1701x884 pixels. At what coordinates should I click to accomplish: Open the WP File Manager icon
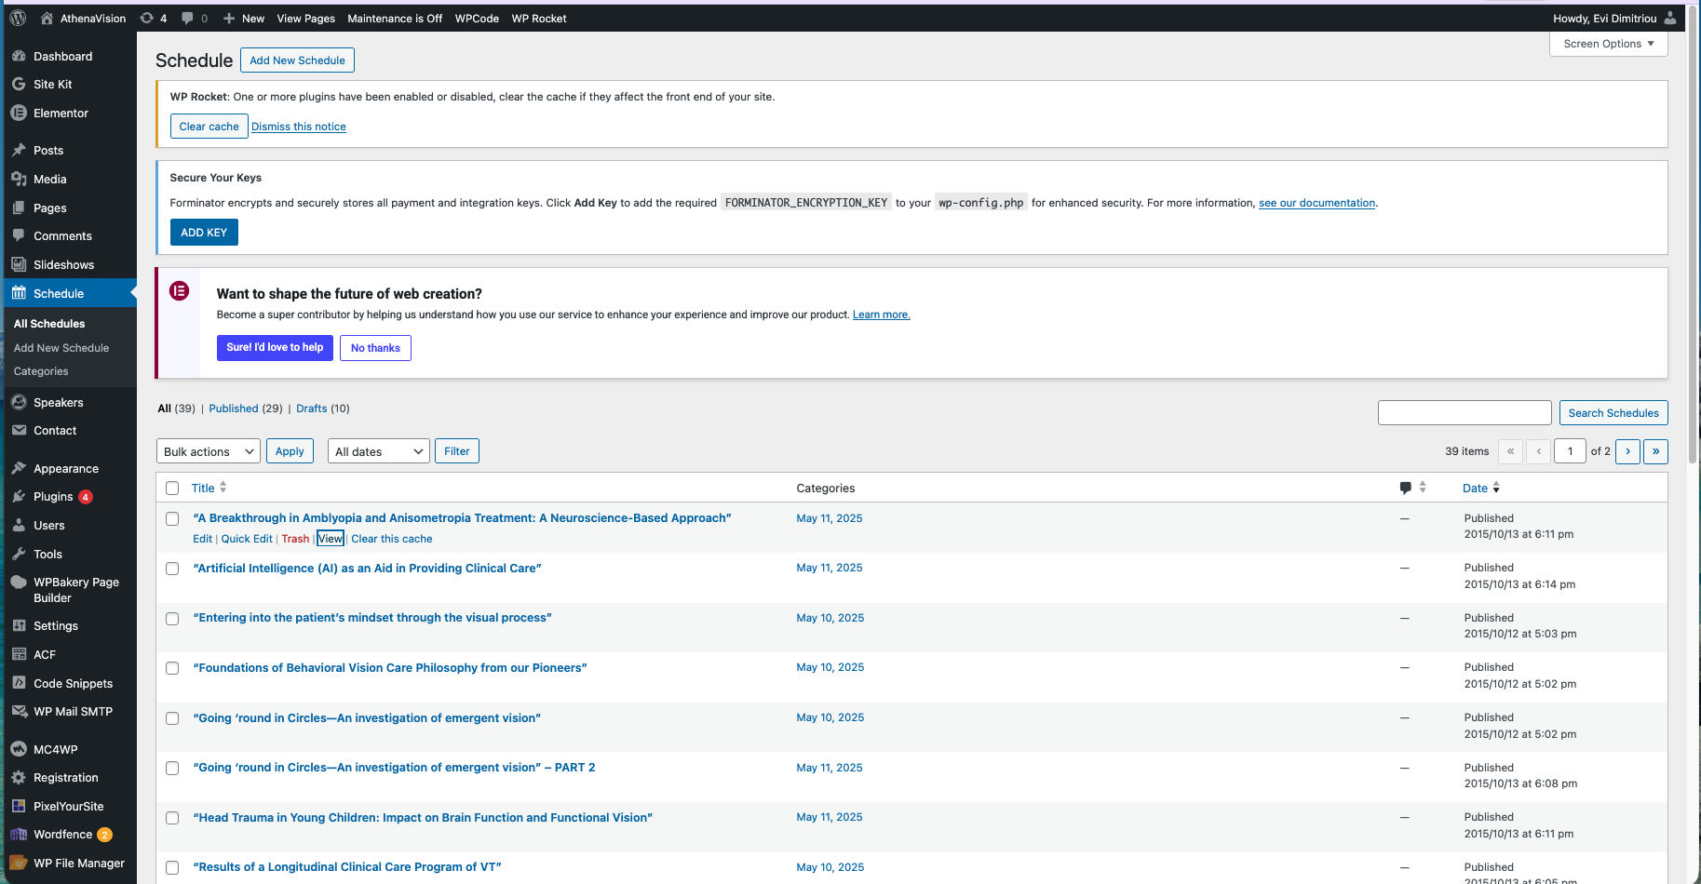click(19, 863)
